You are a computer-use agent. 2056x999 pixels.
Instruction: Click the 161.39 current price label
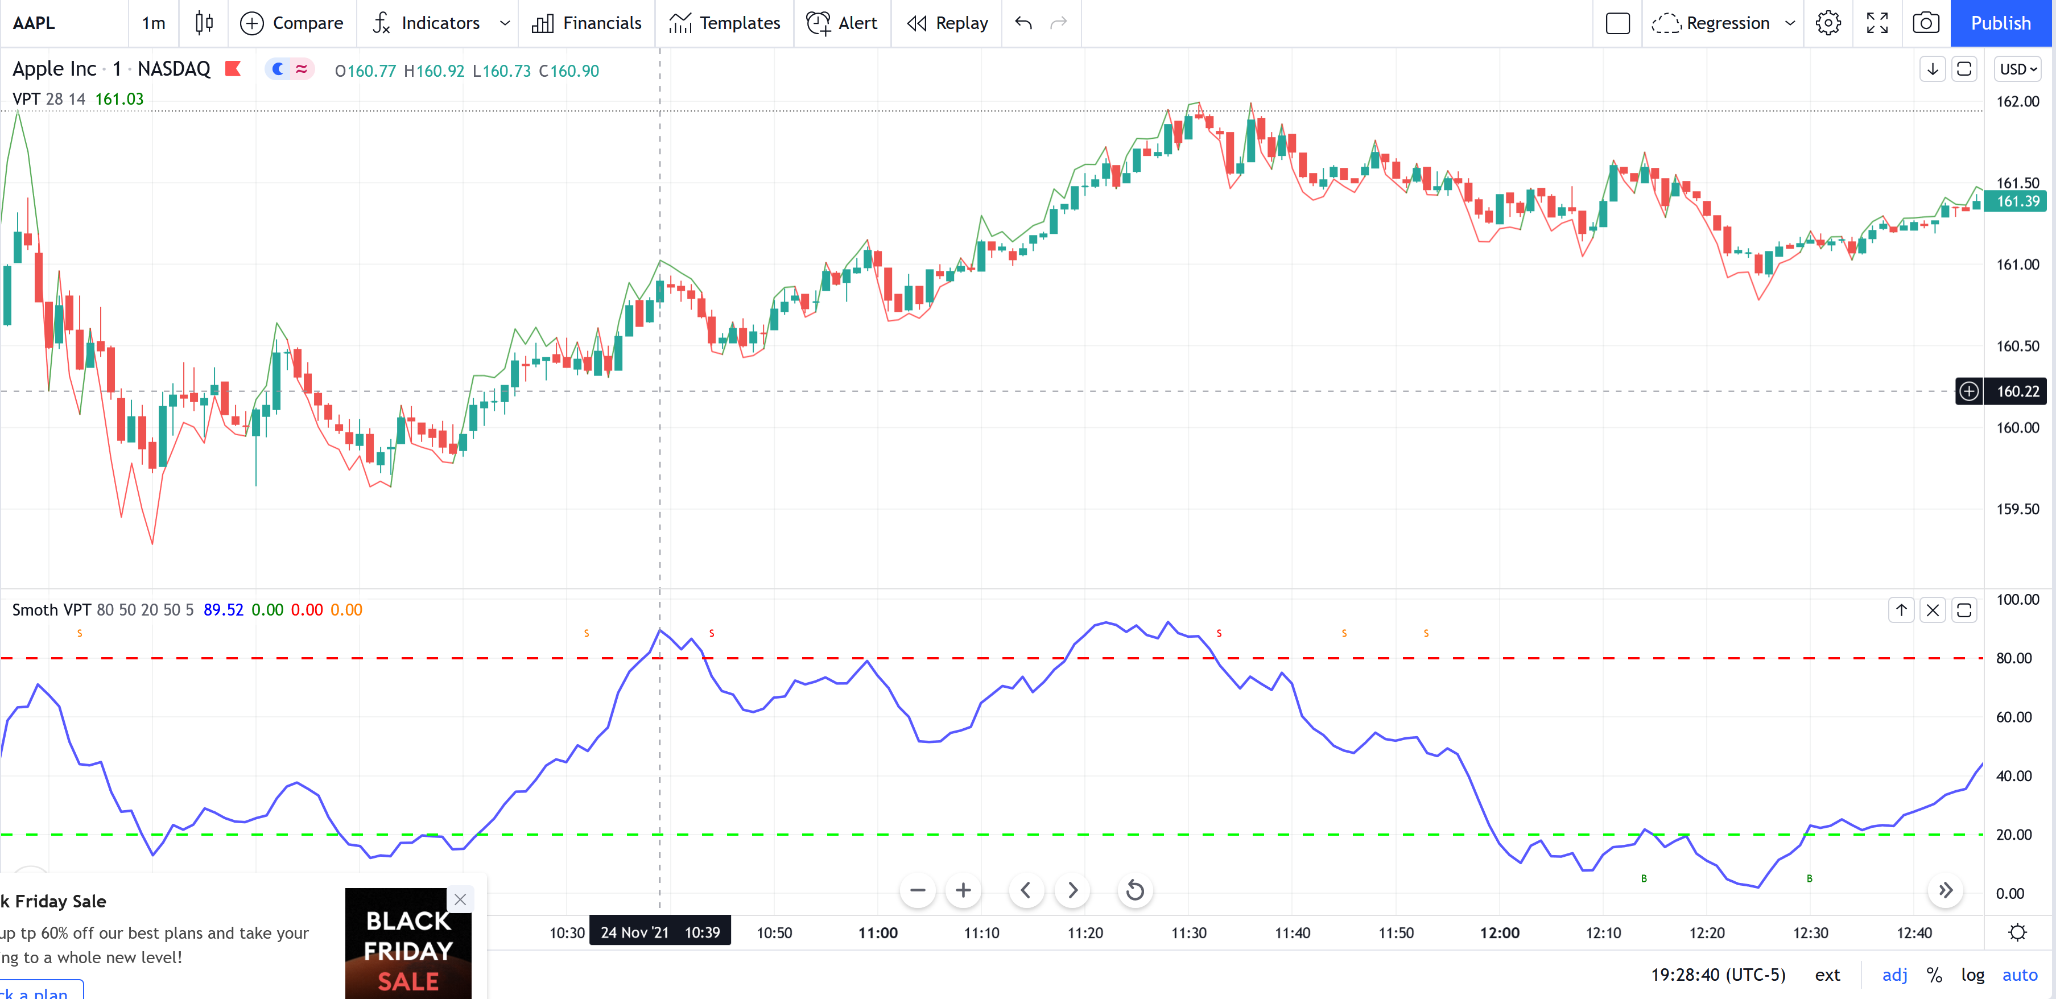click(2015, 201)
